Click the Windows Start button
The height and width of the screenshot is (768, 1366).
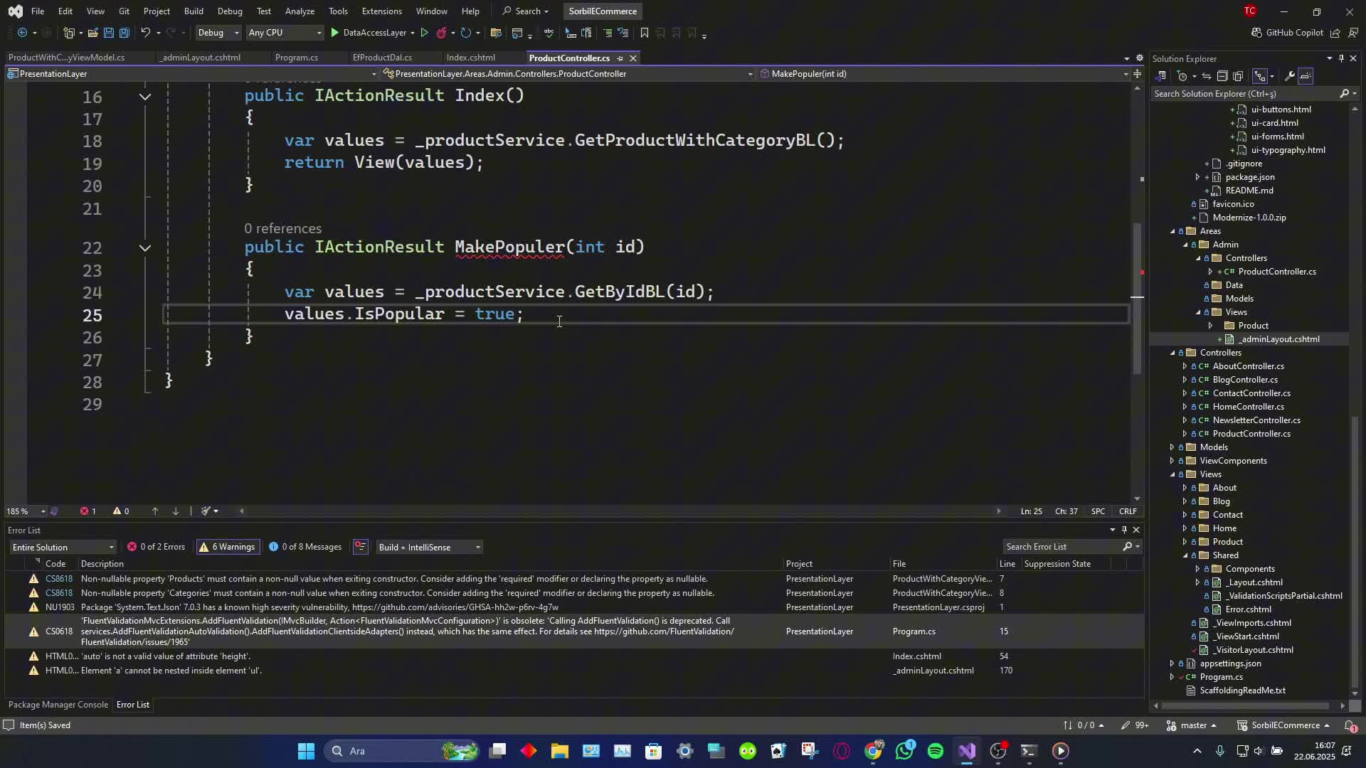click(x=306, y=751)
